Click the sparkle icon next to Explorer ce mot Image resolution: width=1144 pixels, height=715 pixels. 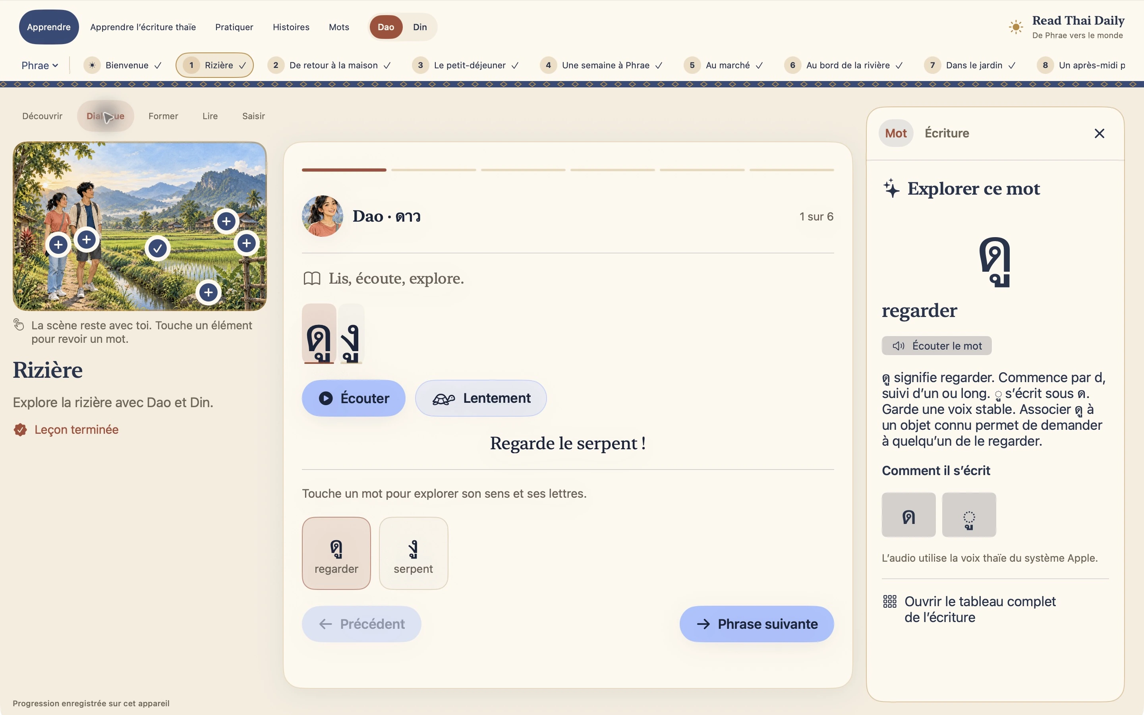891,188
